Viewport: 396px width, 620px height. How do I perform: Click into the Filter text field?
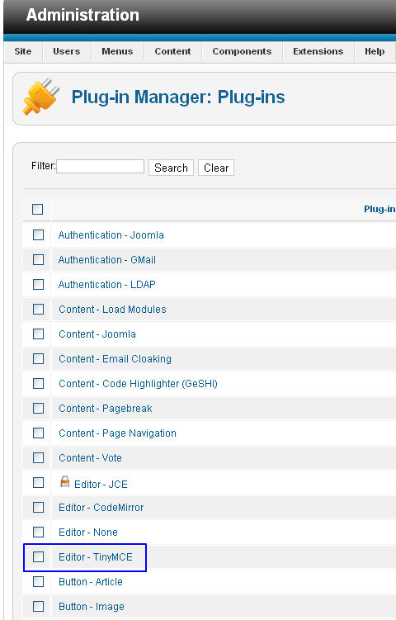pyautogui.click(x=101, y=167)
